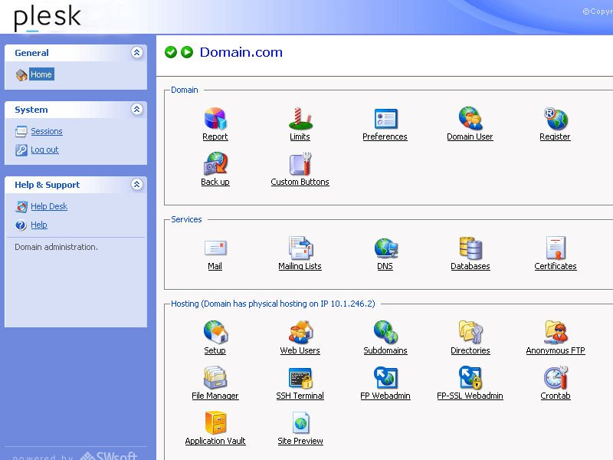Open the Databases icon
The width and height of the screenshot is (613, 460).
click(470, 248)
